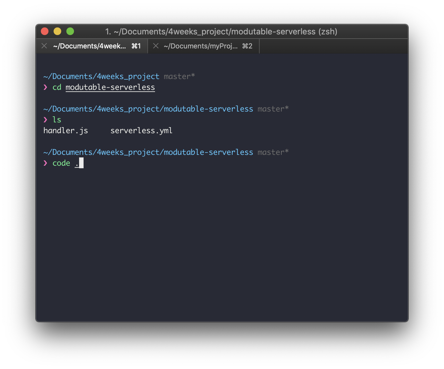Click handler.js in the ls output
444x369 pixels.
point(66,131)
